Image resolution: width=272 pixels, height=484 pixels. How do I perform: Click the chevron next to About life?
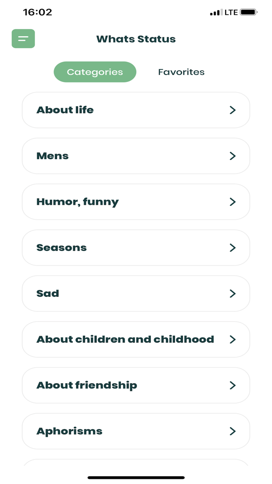point(233,110)
